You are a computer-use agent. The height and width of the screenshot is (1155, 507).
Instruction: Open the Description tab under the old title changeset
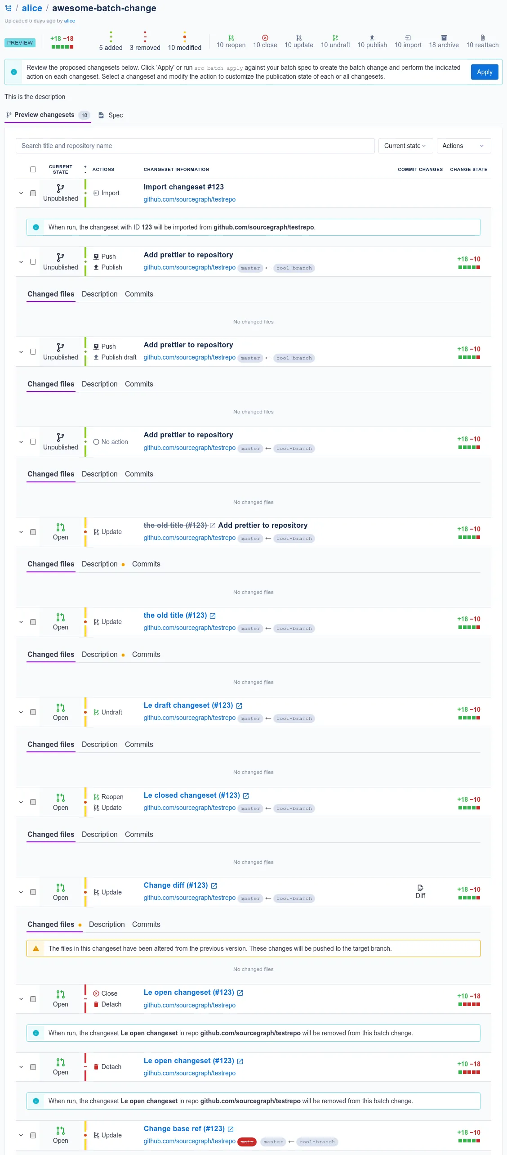tap(100, 654)
